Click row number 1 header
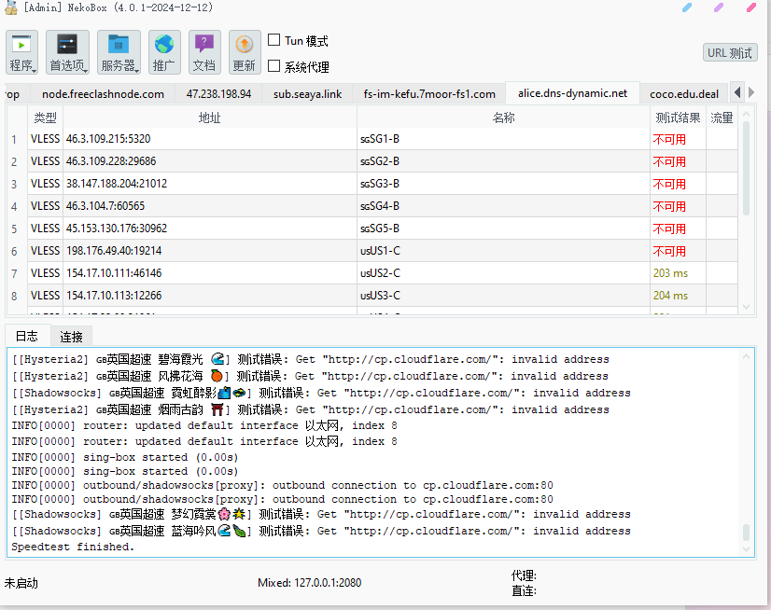This screenshot has width=771, height=610. coord(14,140)
